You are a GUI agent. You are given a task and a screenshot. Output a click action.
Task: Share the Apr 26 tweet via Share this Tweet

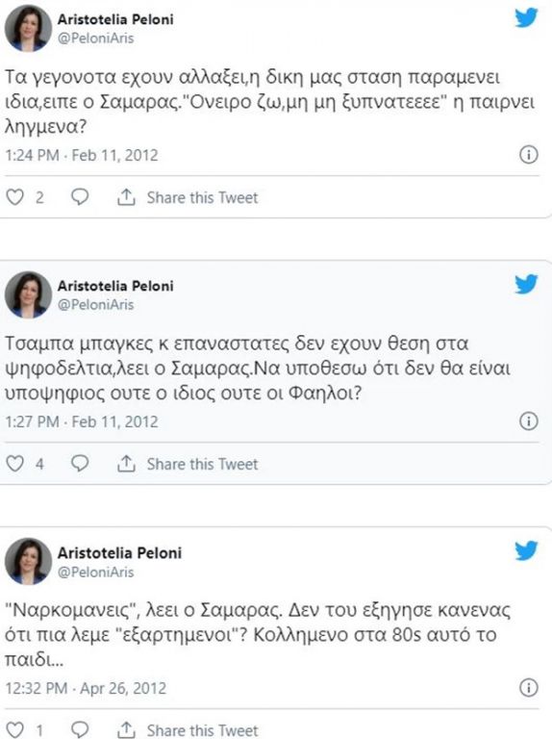[x=188, y=730]
